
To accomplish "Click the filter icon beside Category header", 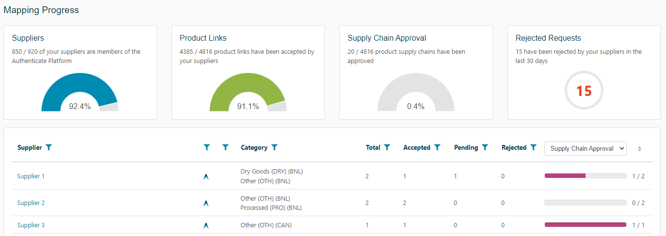I will (274, 148).
